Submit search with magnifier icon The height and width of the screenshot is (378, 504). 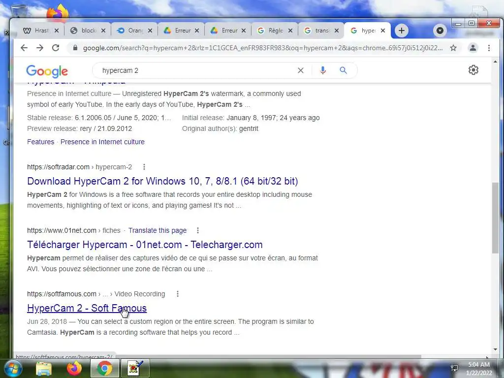[343, 70]
